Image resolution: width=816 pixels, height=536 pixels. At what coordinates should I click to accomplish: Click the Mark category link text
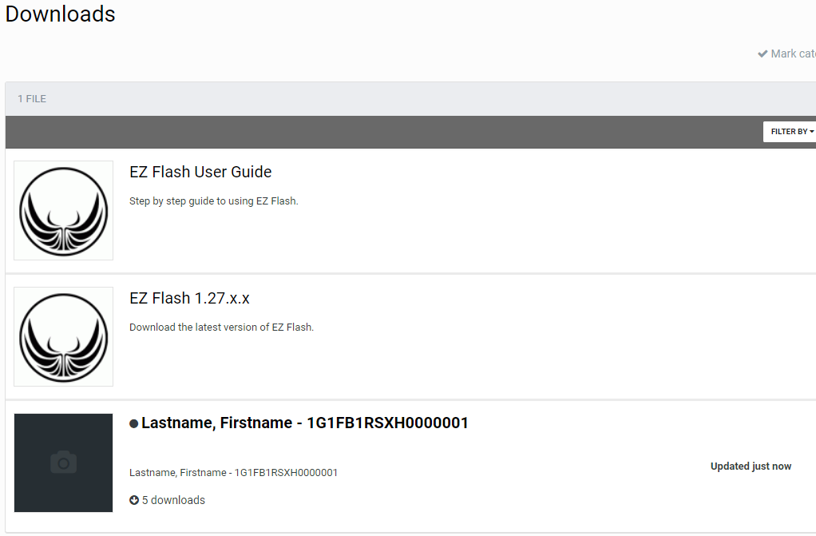click(793, 54)
